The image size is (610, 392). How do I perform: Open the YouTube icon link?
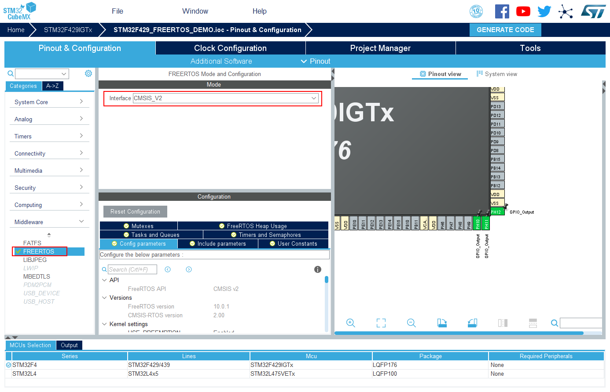(x=523, y=11)
